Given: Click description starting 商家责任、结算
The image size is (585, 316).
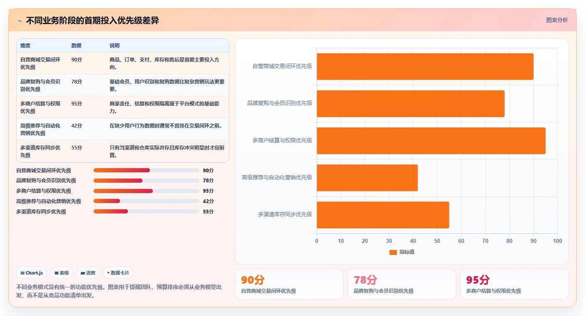Looking at the screenshot, I should coord(165,107).
